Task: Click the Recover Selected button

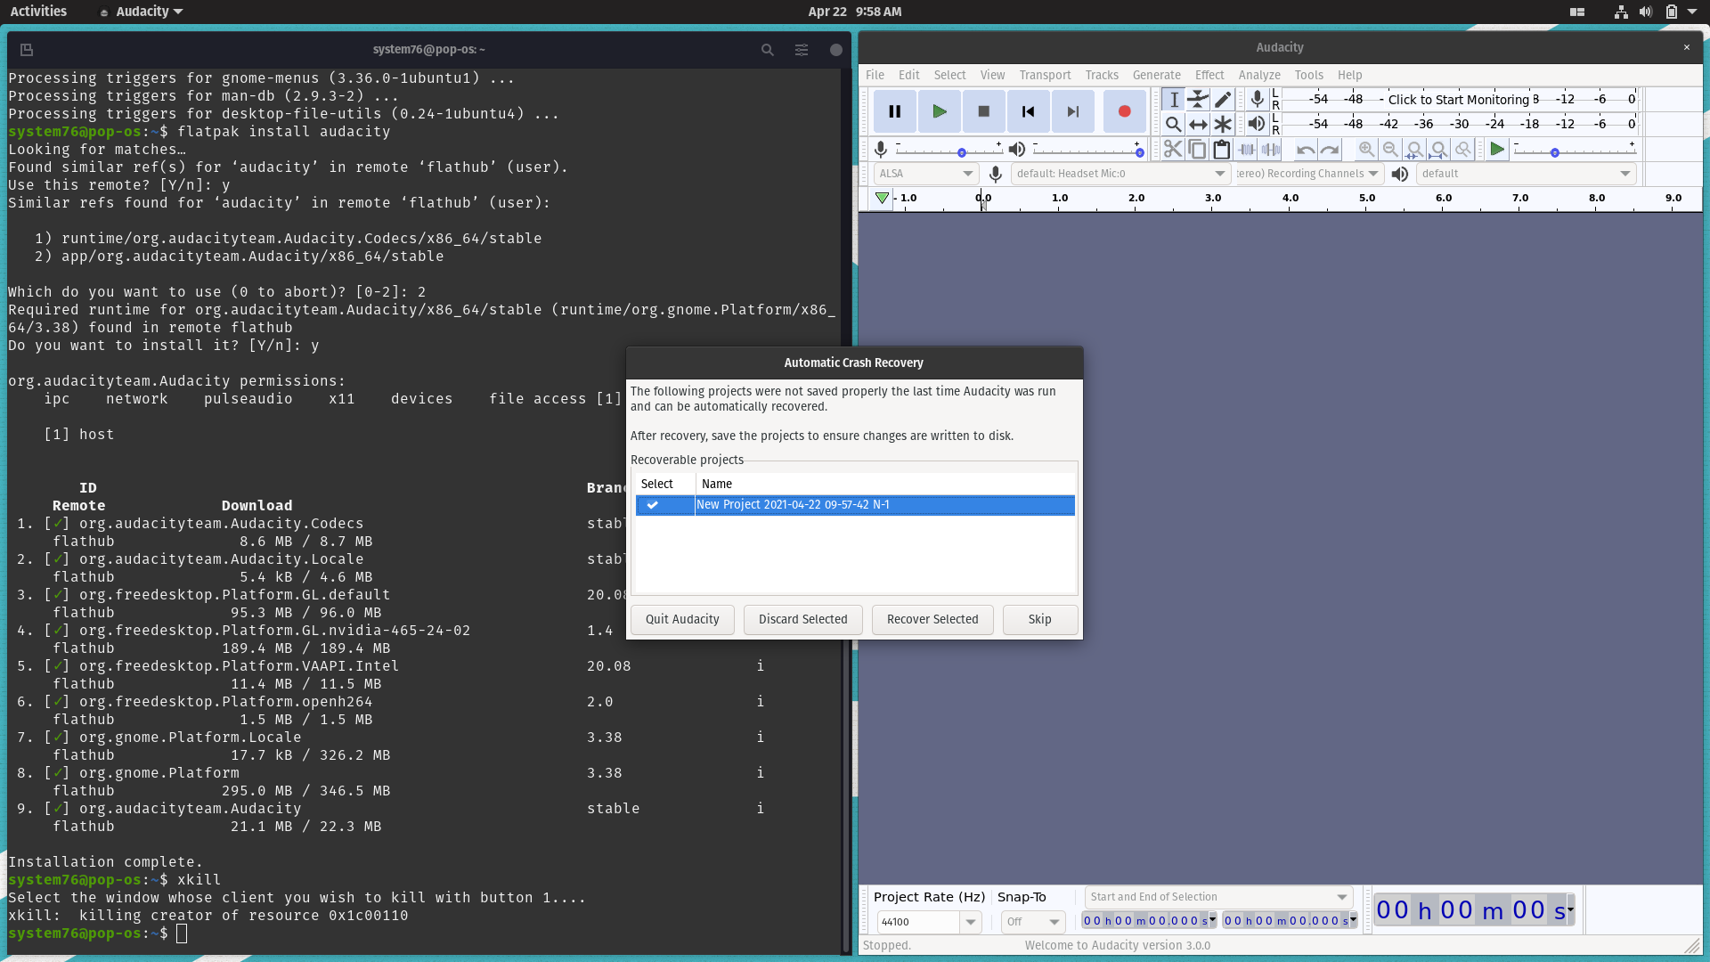Action: point(932,619)
